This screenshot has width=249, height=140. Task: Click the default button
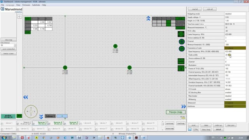[x=218, y=129]
